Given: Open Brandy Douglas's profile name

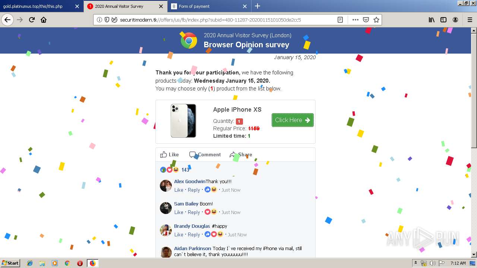Looking at the screenshot, I should pos(192,226).
